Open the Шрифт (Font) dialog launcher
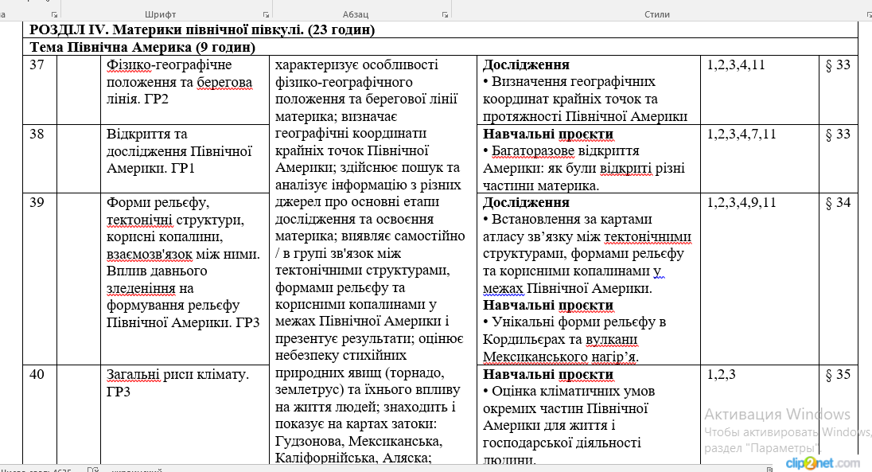Screen dimensions: 872x472 pyautogui.click(x=266, y=14)
